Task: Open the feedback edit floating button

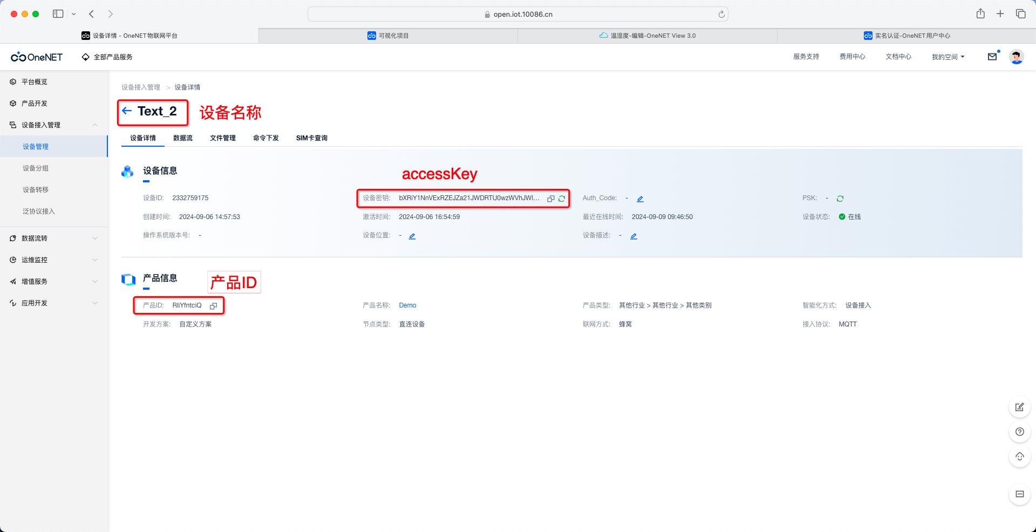Action: coord(1019,407)
